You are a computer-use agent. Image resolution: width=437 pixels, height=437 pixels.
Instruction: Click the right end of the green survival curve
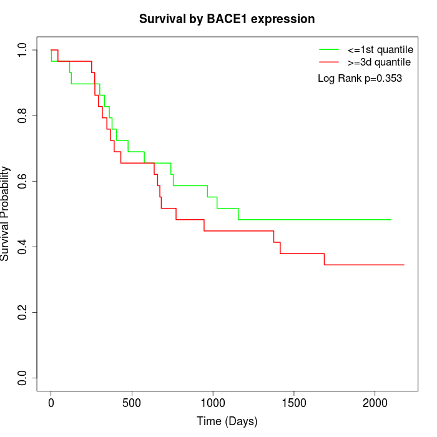[391, 220]
